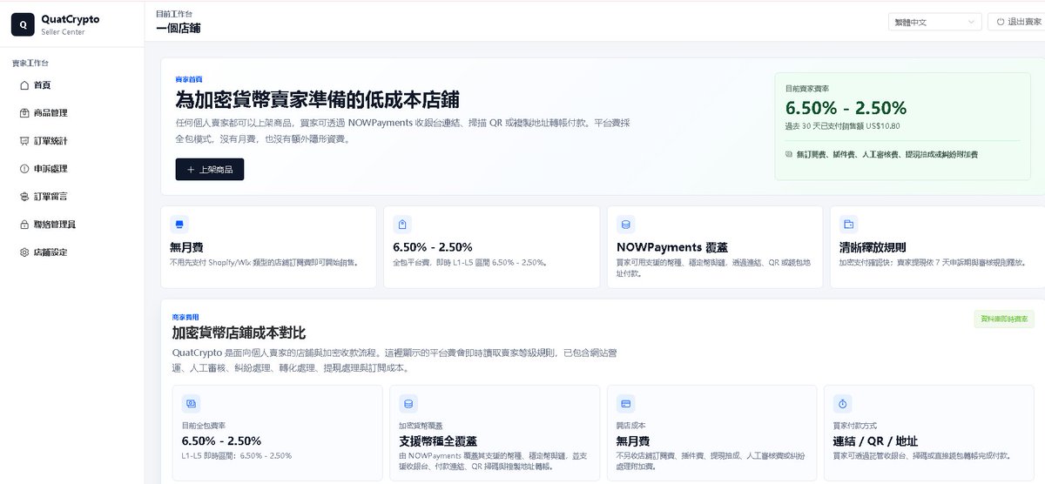1045x484 pixels.
Task: Click the 目前賣家費率 rate value 6.50% - 2.50%
Action: pyautogui.click(x=846, y=108)
